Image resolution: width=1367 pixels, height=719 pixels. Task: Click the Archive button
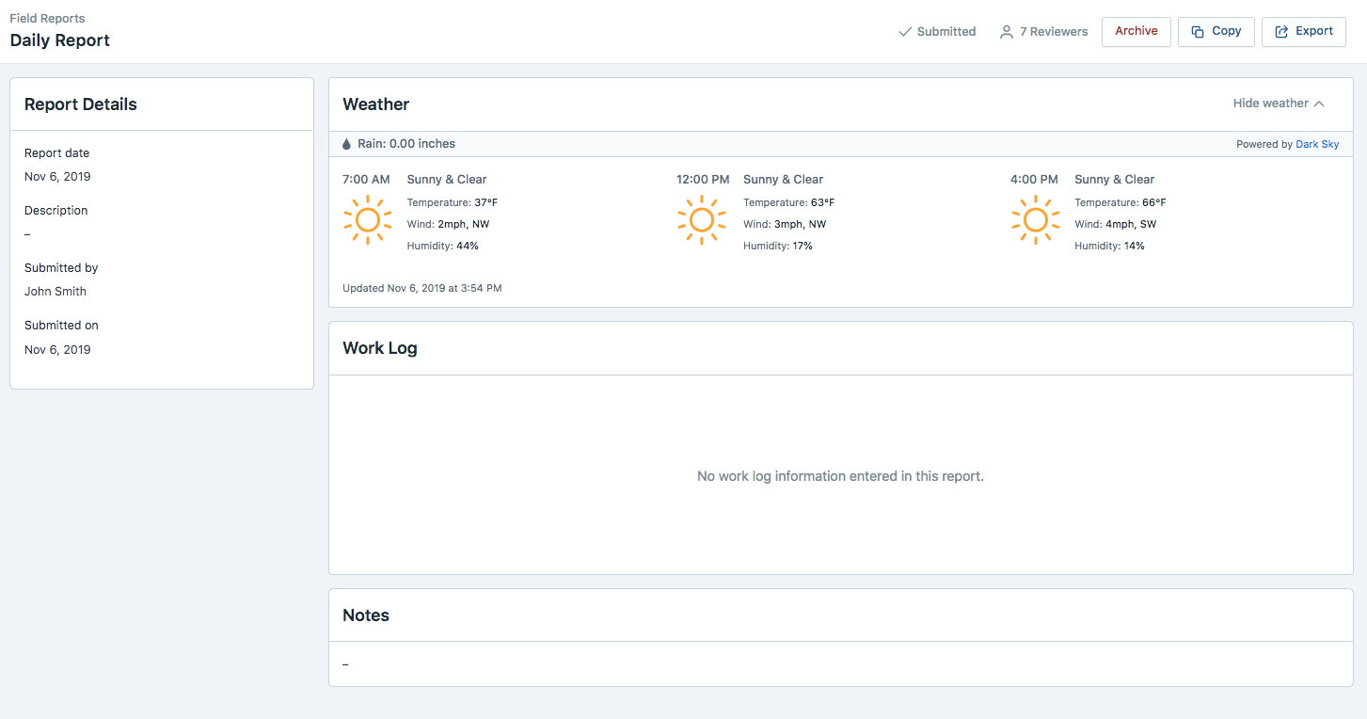(1137, 31)
